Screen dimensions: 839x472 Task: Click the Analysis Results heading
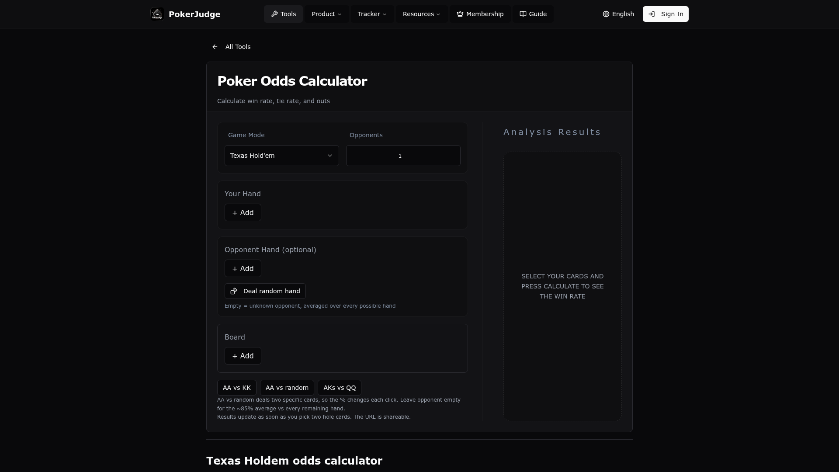552,132
